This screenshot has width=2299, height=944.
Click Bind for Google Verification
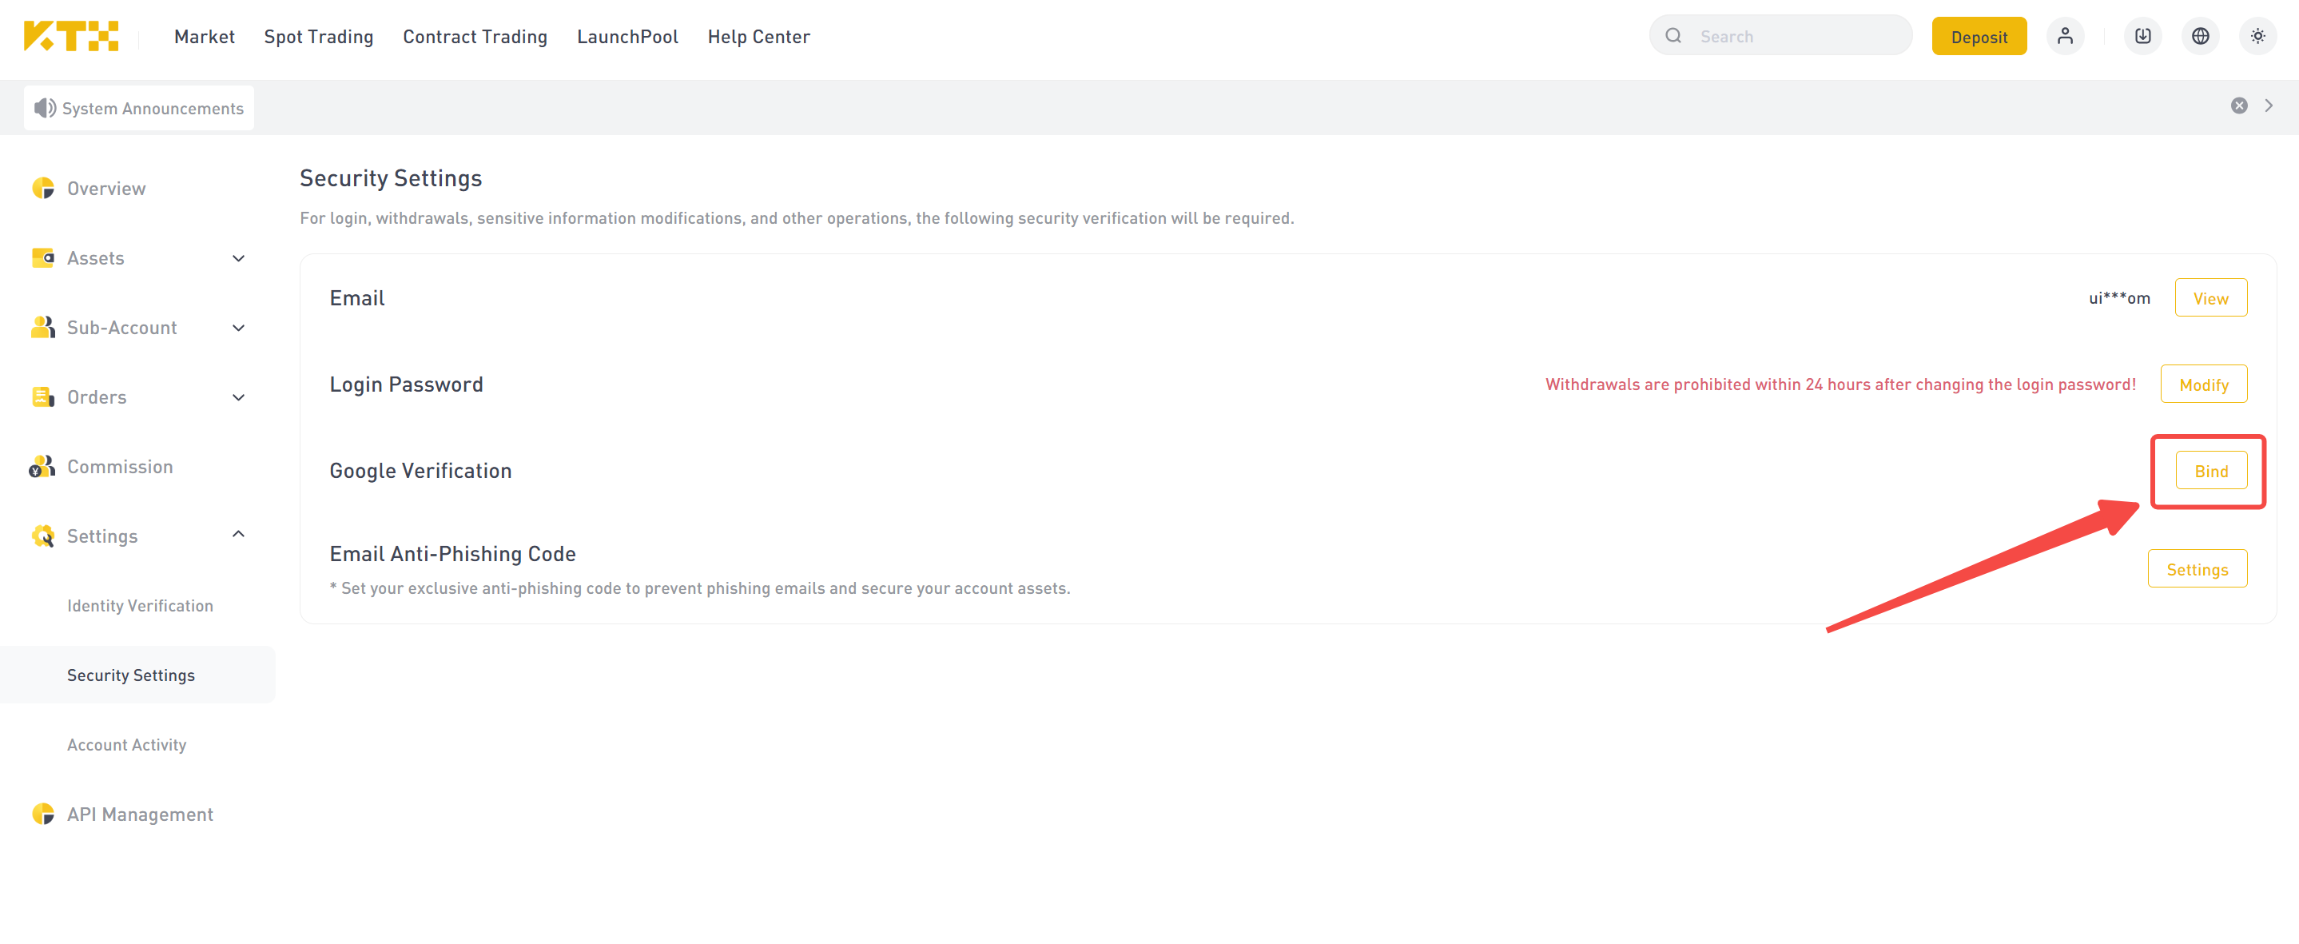(2210, 471)
